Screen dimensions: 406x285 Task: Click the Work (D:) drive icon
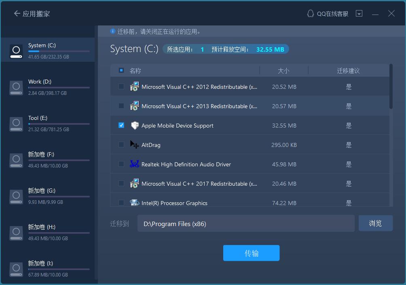pyautogui.click(x=16, y=88)
